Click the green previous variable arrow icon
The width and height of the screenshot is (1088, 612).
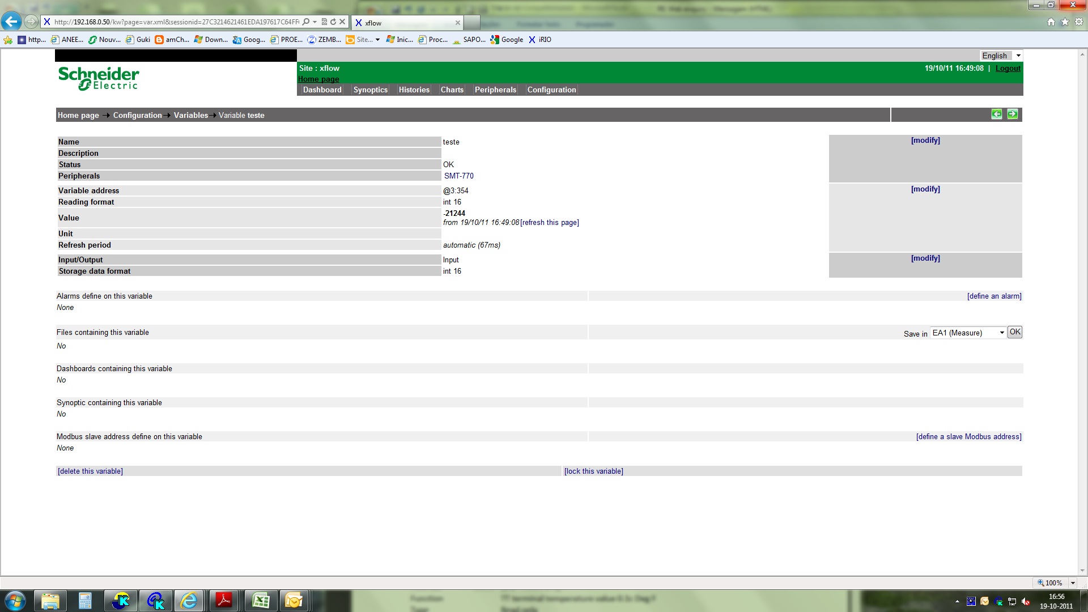click(997, 114)
